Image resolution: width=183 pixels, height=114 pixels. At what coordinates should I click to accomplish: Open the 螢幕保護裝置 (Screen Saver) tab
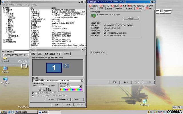pos(50,54)
